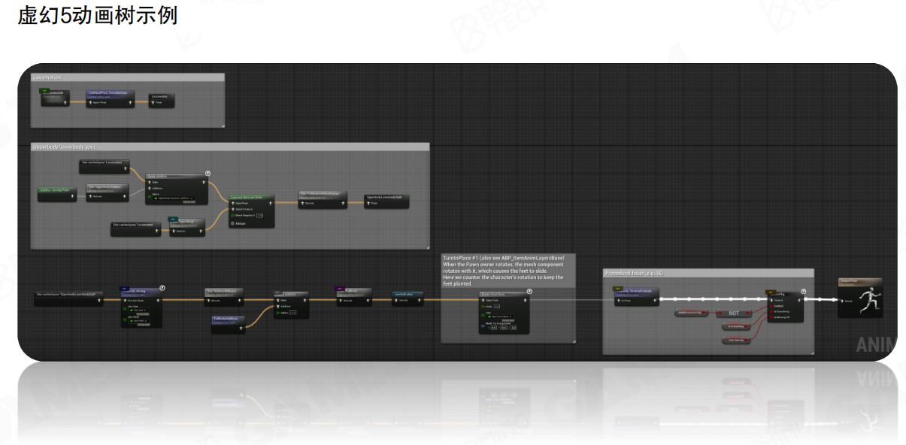
Task: Click the clock icon on the Aiming node
Action: pos(162,287)
